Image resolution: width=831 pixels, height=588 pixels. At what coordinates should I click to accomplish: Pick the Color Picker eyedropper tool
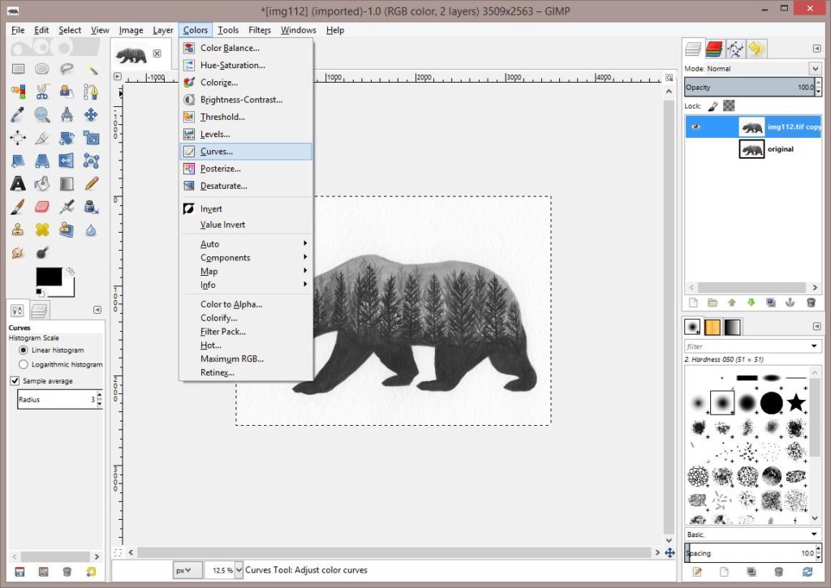coord(18,114)
